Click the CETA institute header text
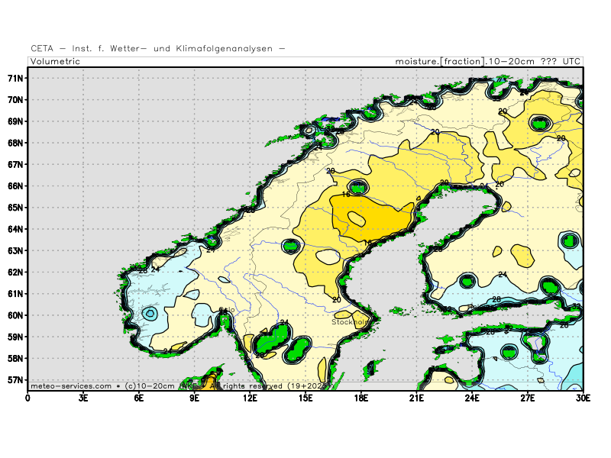611x458 pixels. (x=158, y=49)
